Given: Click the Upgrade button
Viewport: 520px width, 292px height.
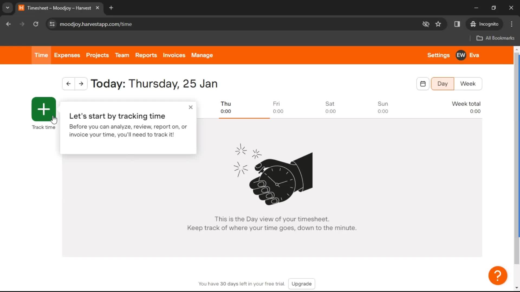Looking at the screenshot, I should coord(301,283).
